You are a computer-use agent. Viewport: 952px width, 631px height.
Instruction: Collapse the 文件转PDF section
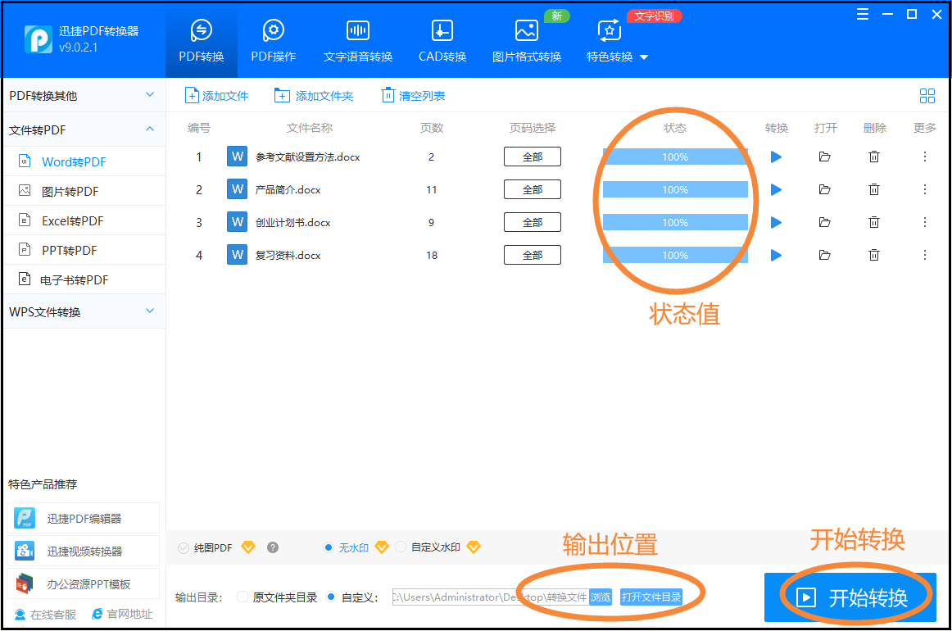pyautogui.click(x=84, y=130)
